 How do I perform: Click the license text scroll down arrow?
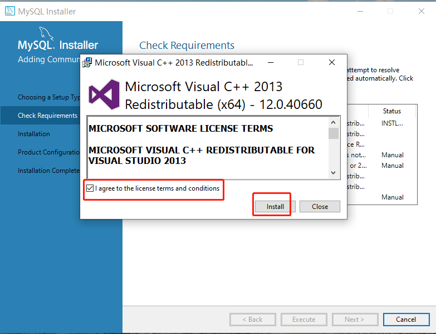(x=334, y=172)
